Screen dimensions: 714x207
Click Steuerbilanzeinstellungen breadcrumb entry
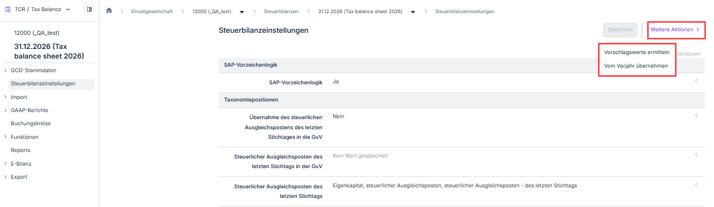pos(465,11)
